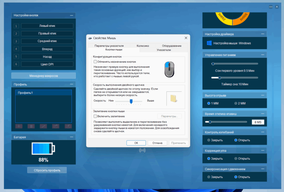Click OK in the mouse properties dialog
This screenshot has height=192, width=284.
tap(136, 143)
